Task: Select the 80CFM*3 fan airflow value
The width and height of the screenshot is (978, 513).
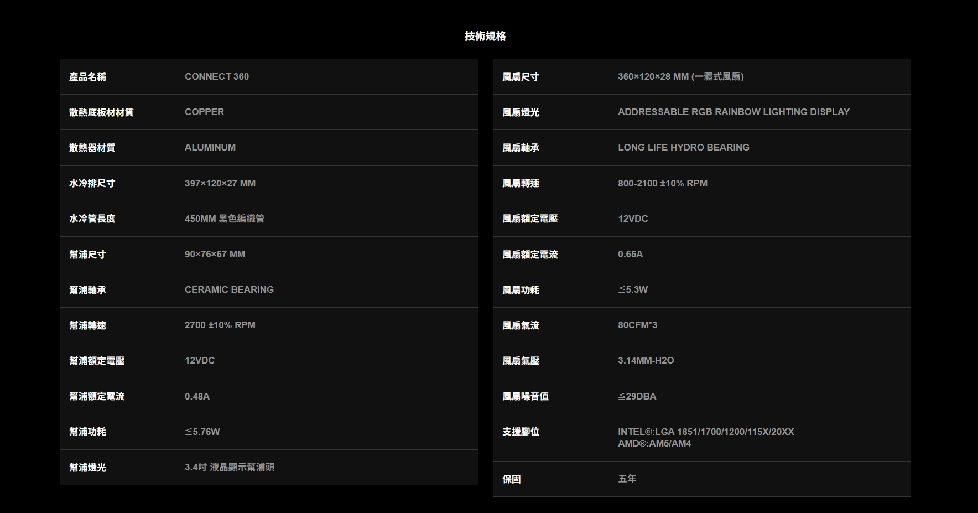Action: tap(637, 325)
